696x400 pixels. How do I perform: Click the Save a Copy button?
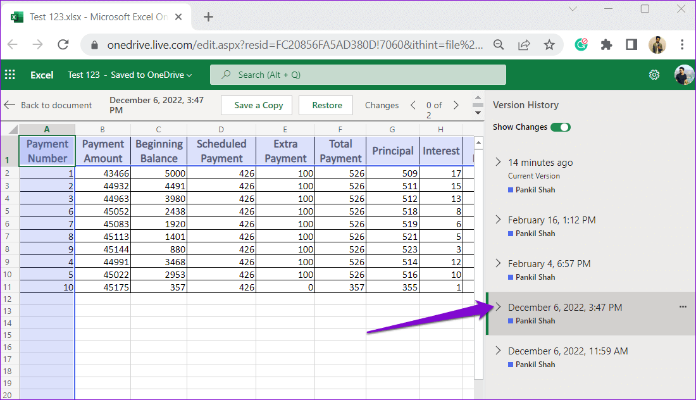point(258,105)
